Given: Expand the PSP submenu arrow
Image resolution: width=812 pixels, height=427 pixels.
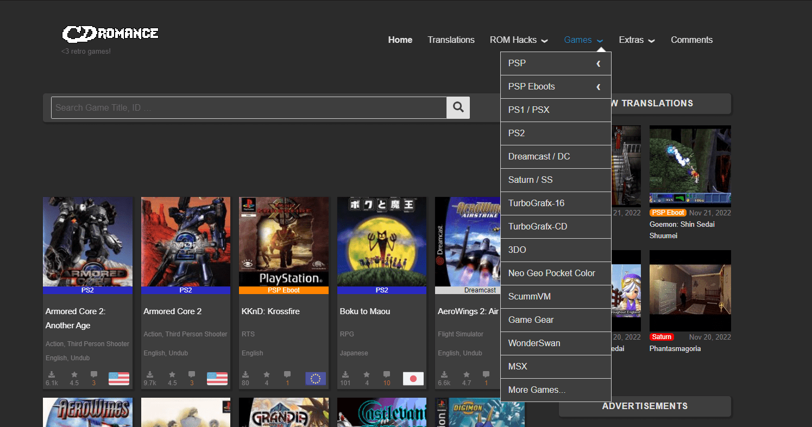Looking at the screenshot, I should pos(599,63).
